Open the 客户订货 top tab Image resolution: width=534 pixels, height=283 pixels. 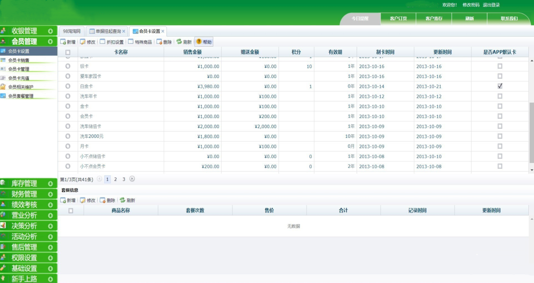click(398, 18)
